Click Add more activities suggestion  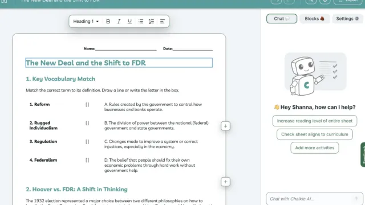[x=314, y=148]
